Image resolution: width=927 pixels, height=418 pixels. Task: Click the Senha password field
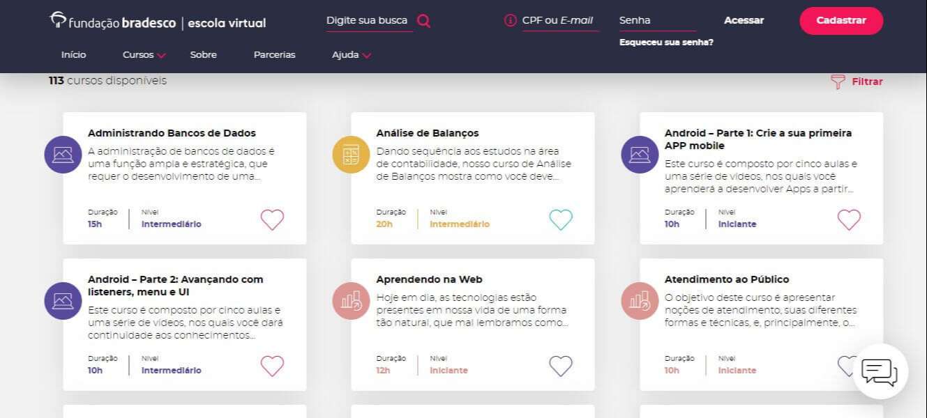click(658, 21)
